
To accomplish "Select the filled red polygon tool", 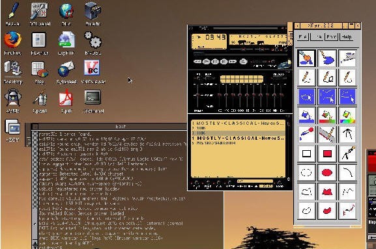I will click(326, 192).
